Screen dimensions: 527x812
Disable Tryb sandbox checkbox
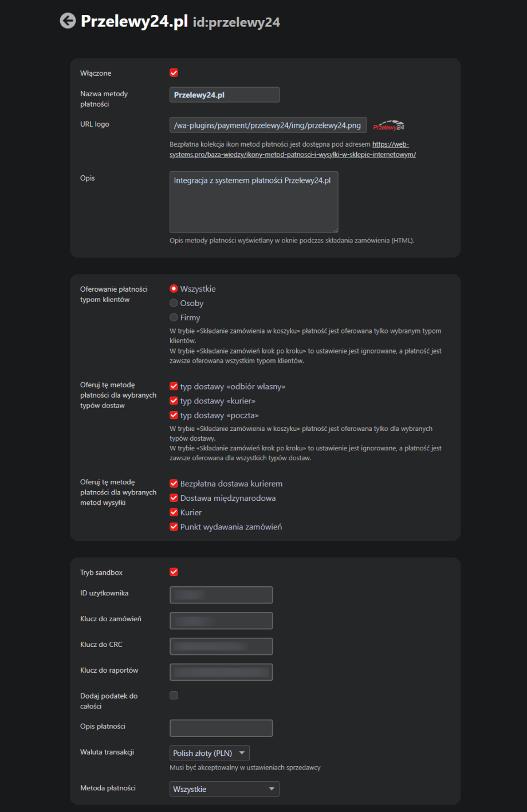click(174, 572)
